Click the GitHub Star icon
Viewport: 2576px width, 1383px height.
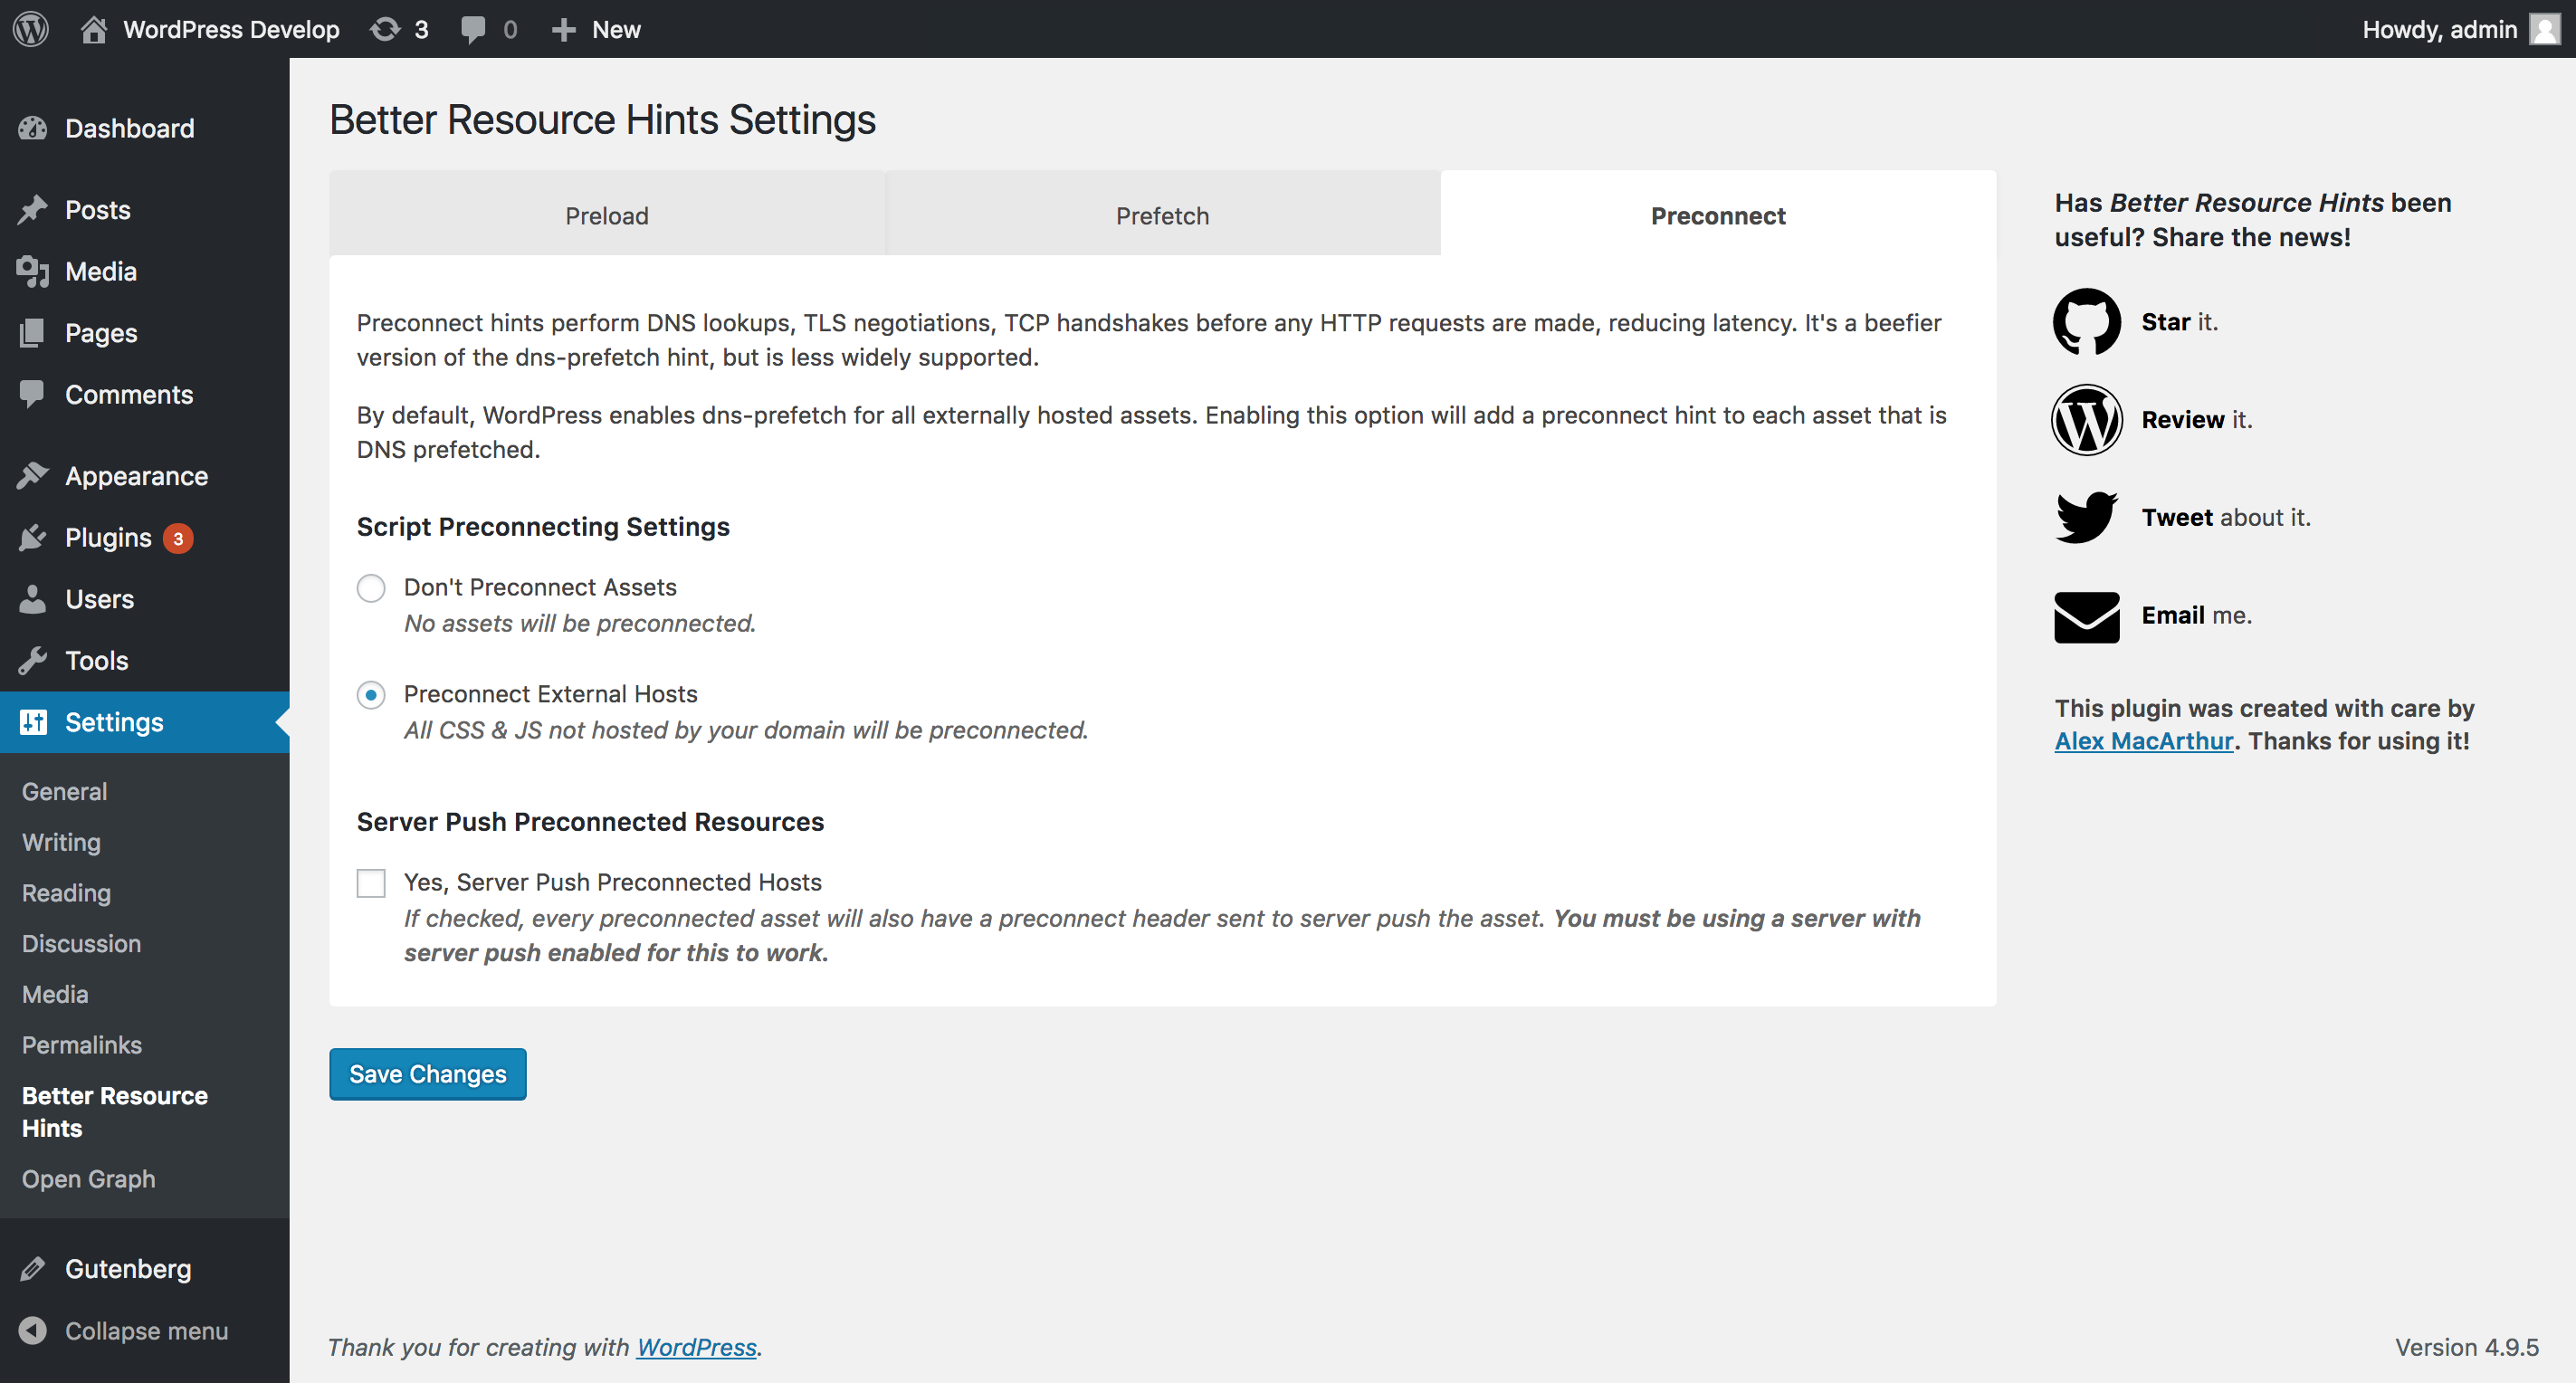point(2086,322)
